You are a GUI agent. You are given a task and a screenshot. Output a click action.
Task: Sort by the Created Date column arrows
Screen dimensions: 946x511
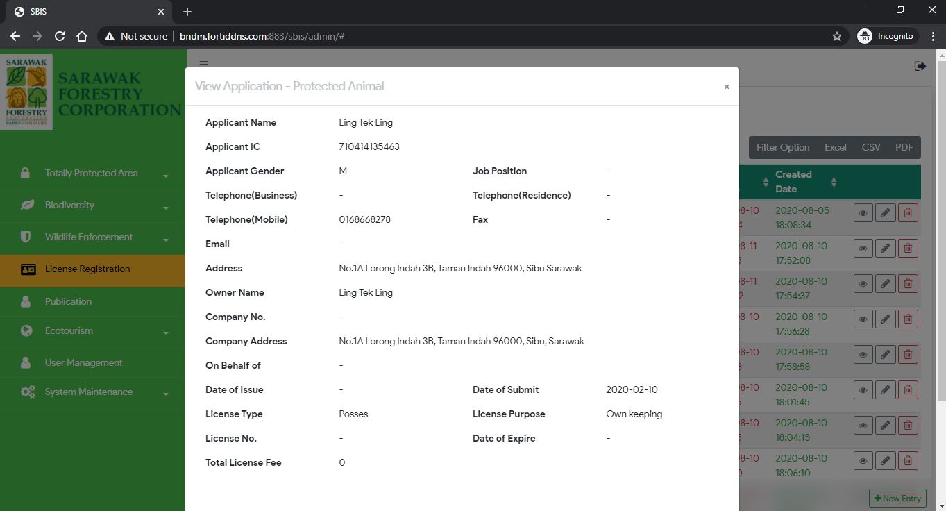coord(834,182)
